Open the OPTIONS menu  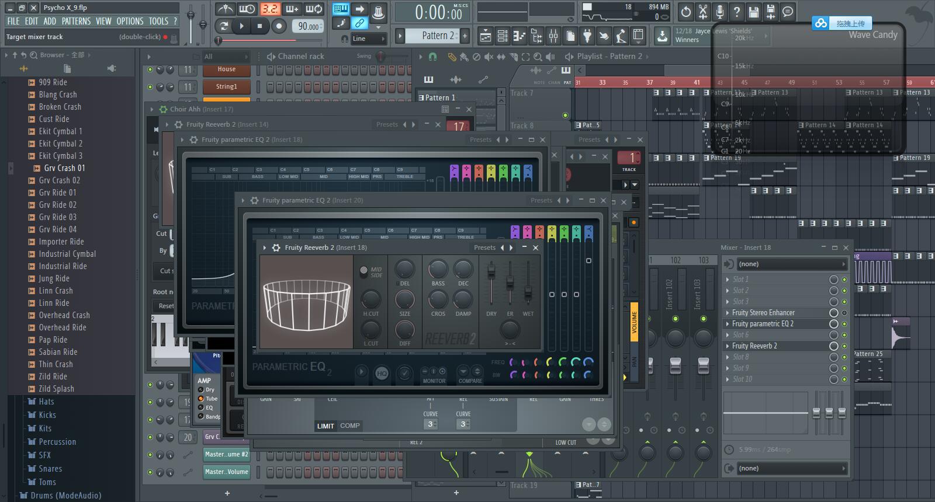click(x=130, y=21)
